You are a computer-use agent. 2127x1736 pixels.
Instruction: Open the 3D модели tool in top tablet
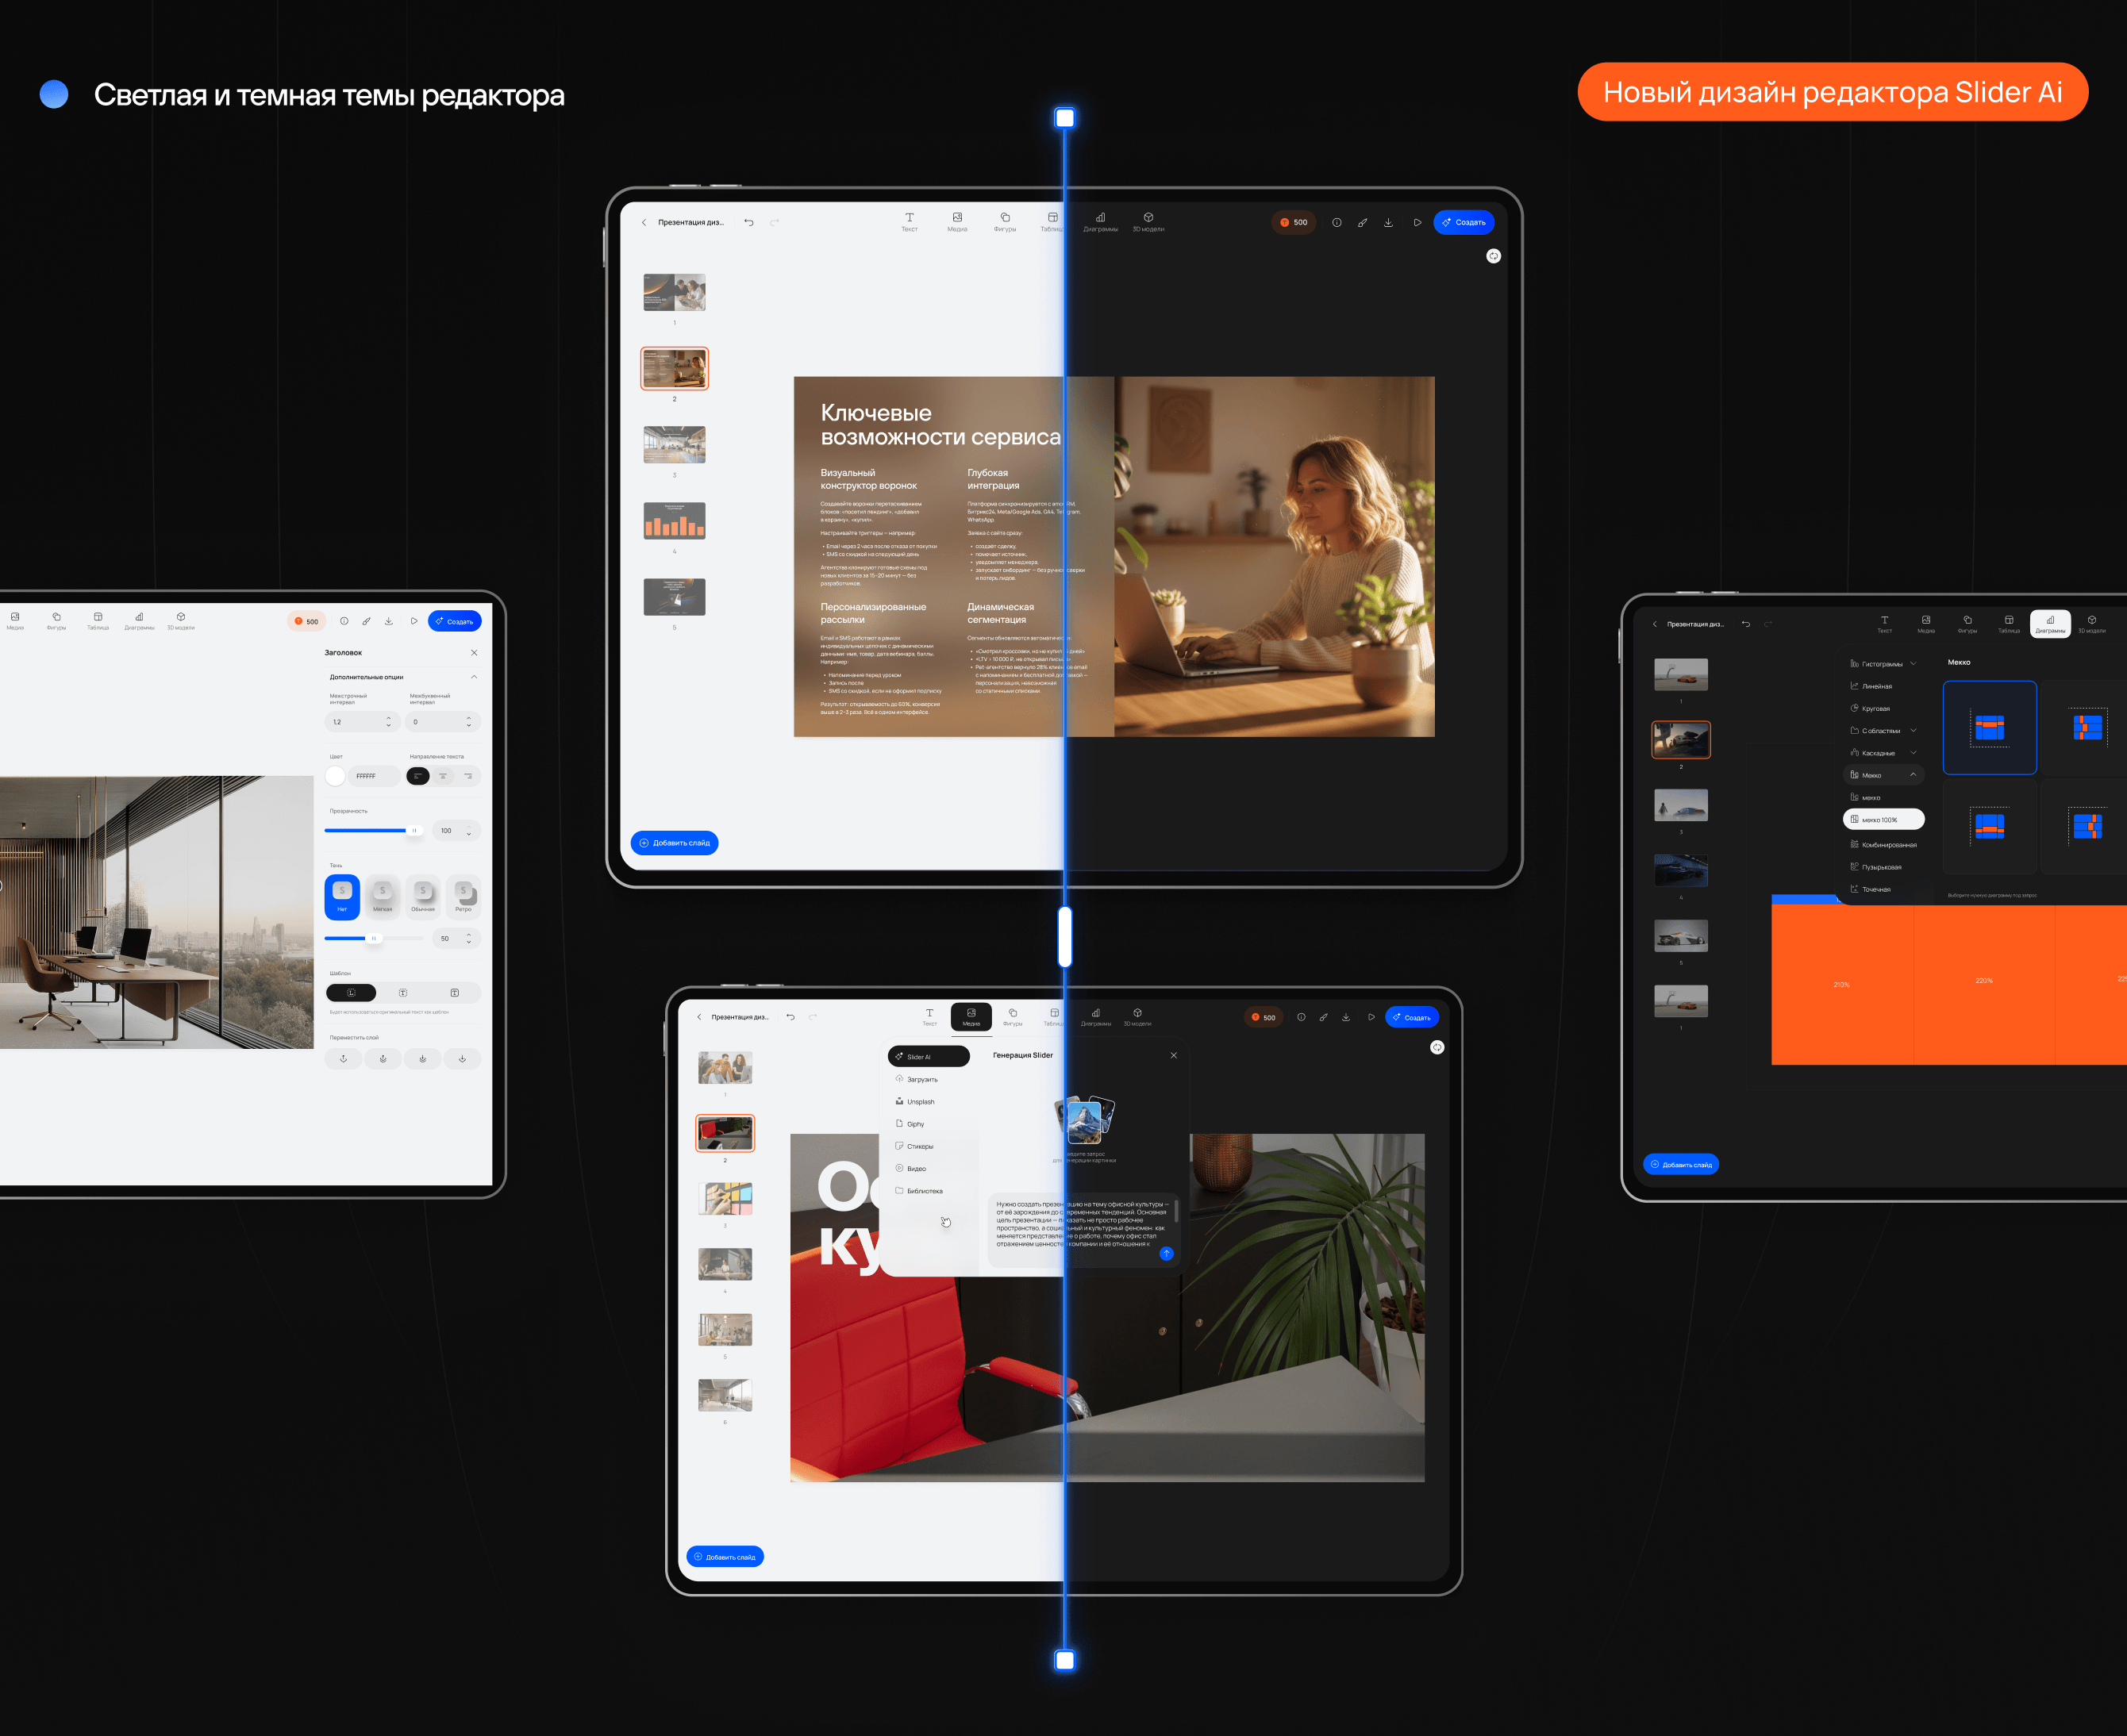[x=1148, y=221]
